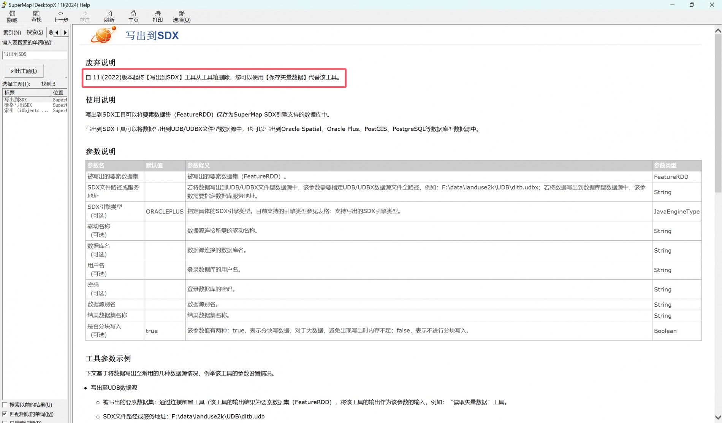Close the Help window
Viewport: 722px width, 423px height.
[712, 5]
